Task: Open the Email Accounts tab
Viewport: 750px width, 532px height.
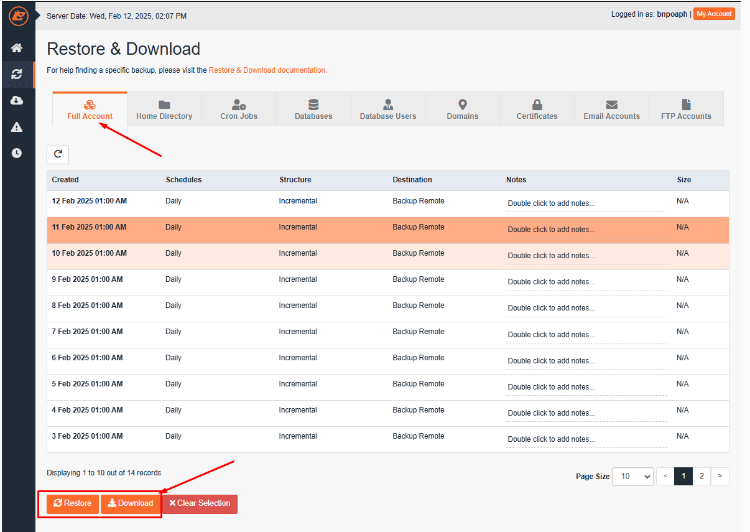Action: click(611, 110)
